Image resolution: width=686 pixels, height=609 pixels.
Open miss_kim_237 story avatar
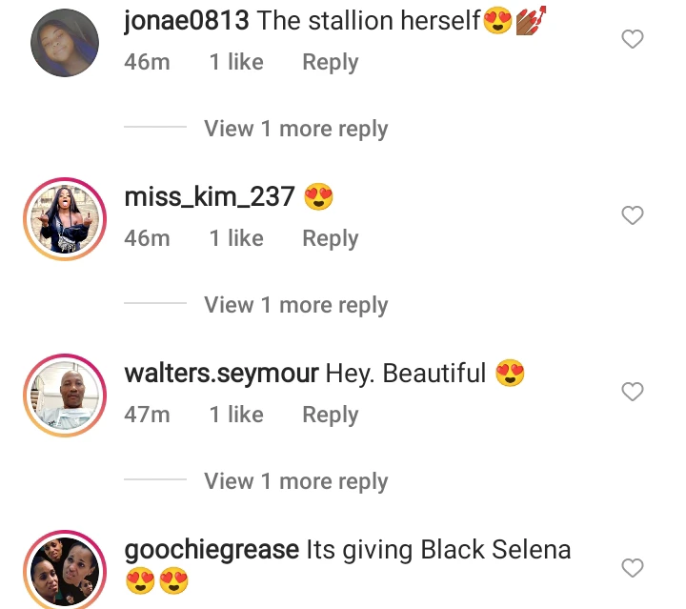coord(65,219)
